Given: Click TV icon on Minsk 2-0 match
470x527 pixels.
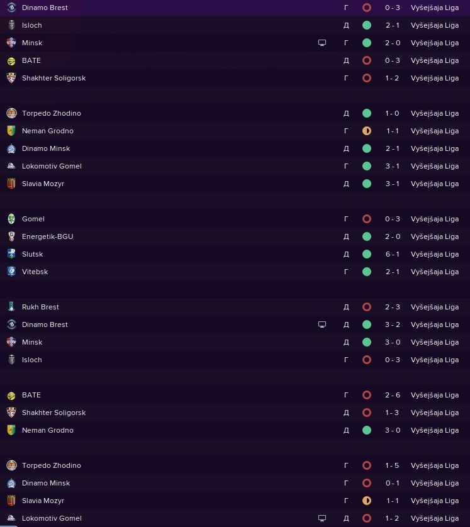Looking at the screenshot, I should [322, 43].
